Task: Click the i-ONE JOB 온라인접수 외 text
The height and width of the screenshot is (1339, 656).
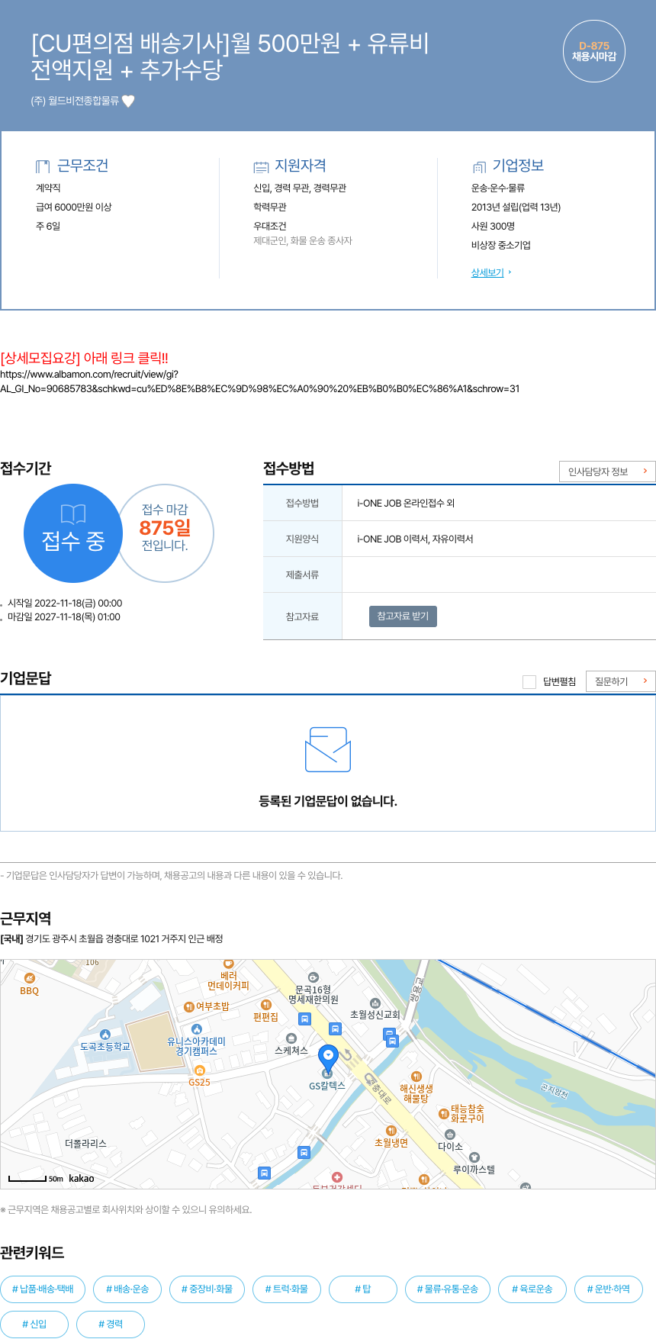Action: (406, 503)
